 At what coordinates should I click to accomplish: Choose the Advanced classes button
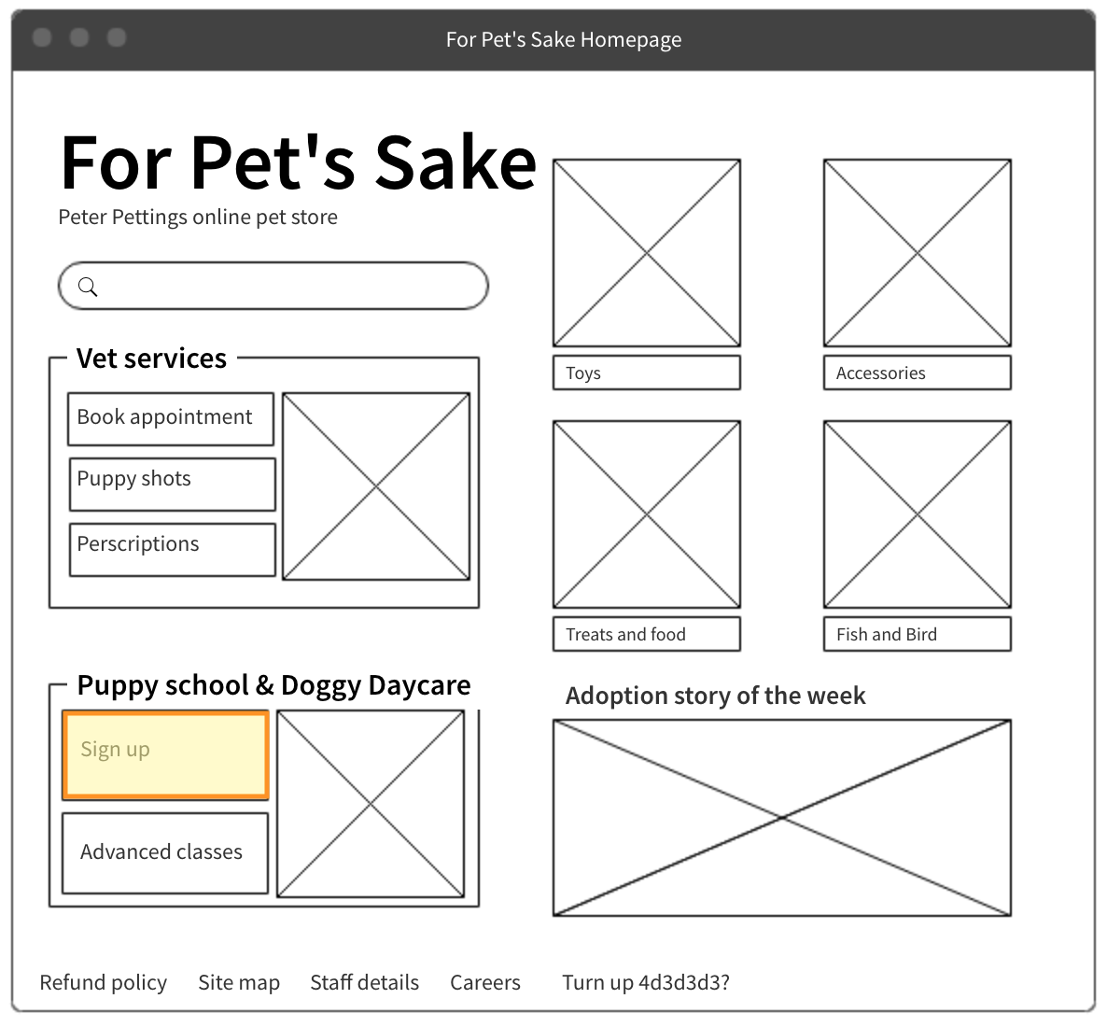[x=164, y=852]
